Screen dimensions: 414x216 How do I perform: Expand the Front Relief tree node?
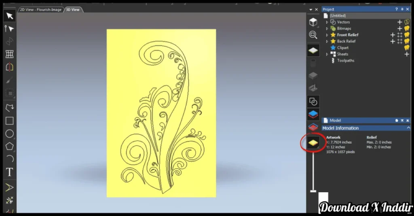(327, 35)
